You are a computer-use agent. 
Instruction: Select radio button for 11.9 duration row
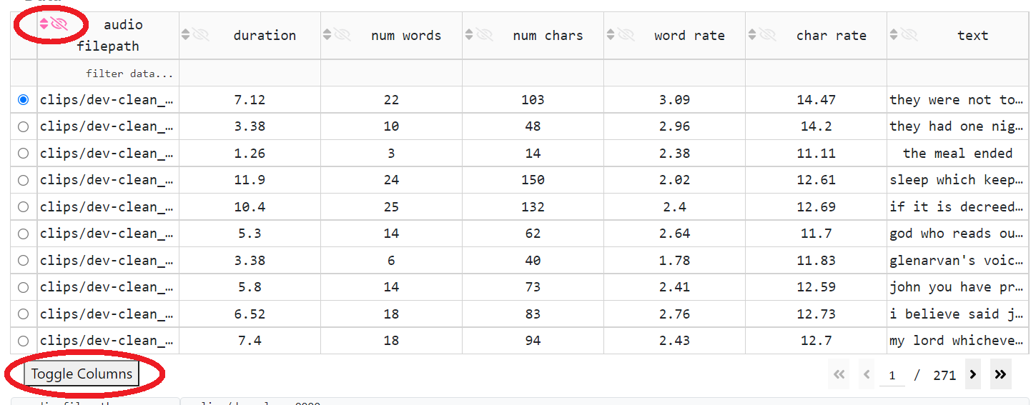tap(24, 180)
